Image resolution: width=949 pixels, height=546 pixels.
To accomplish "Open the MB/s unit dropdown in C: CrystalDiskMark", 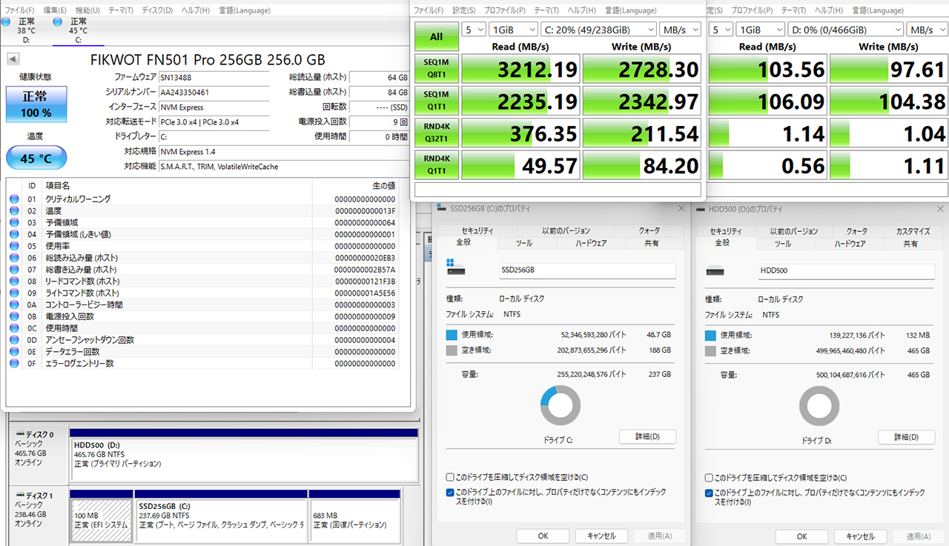I will point(681,30).
